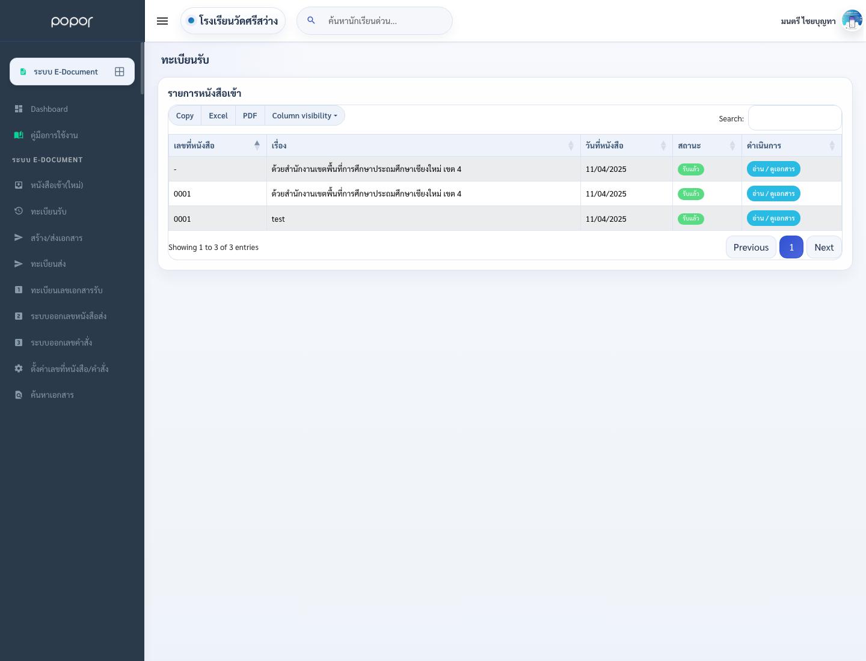866x661 pixels.
Task: Open ตั้งค่าเลขที่หนังสือ/คำสั่ง settings item
Action: tap(70, 368)
